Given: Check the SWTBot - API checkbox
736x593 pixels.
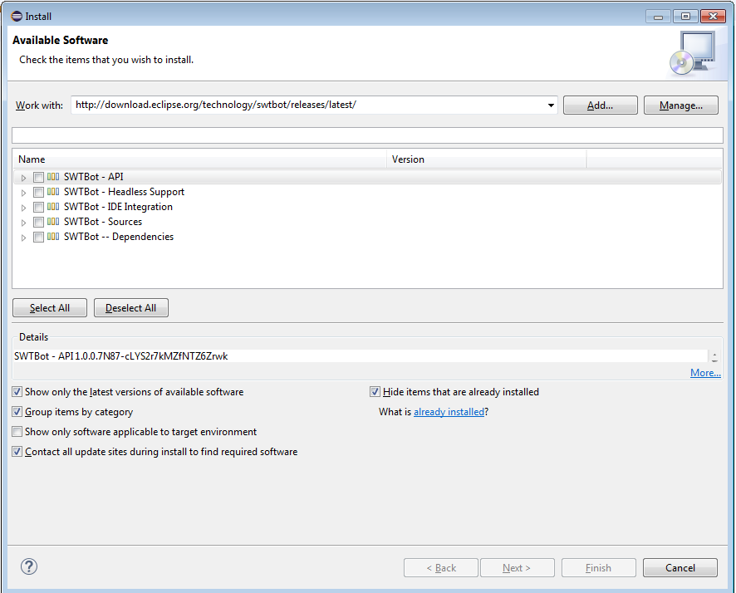Looking at the screenshot, I should 38,178.
